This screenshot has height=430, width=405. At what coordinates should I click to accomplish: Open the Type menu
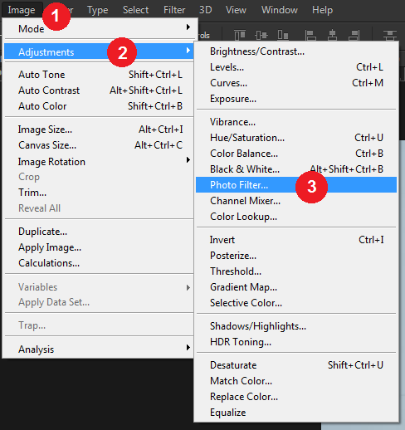pyautogui.click(x=97, y=10)
